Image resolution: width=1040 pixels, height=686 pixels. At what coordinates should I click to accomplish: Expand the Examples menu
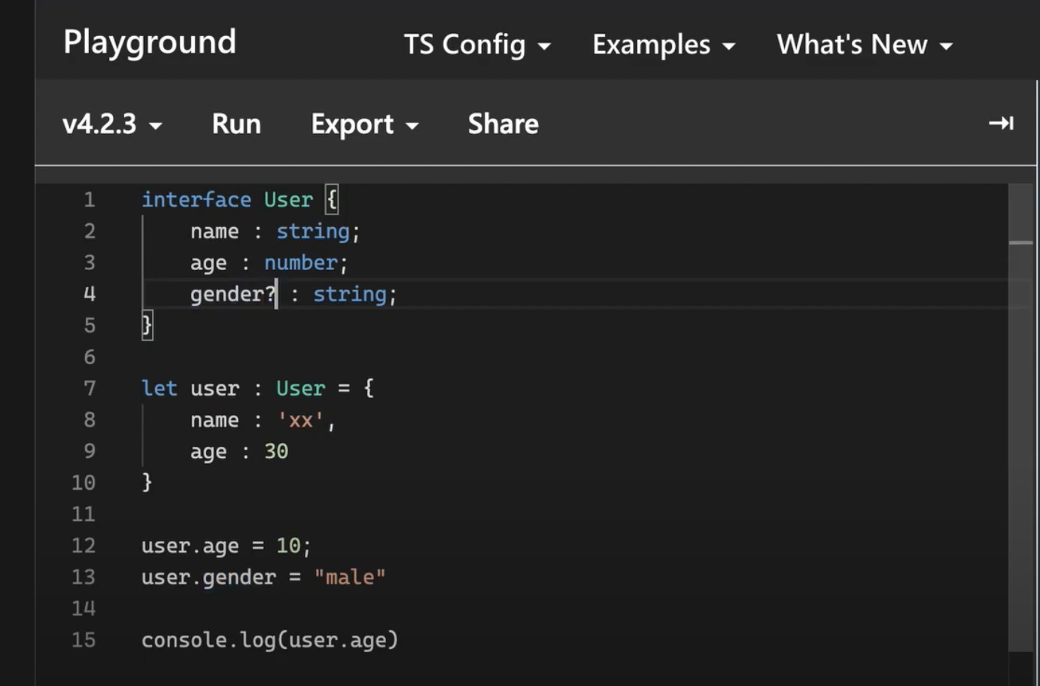click(664, 45)
